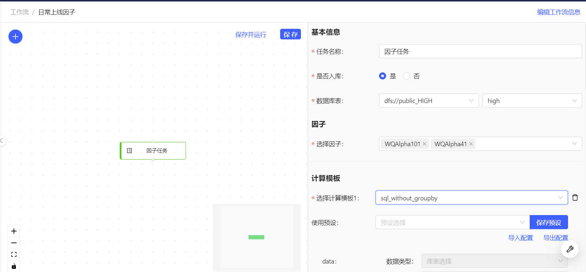Click the 保存并运行 link
This screenshot has width=586, height=272.
[x=251, y=34]
